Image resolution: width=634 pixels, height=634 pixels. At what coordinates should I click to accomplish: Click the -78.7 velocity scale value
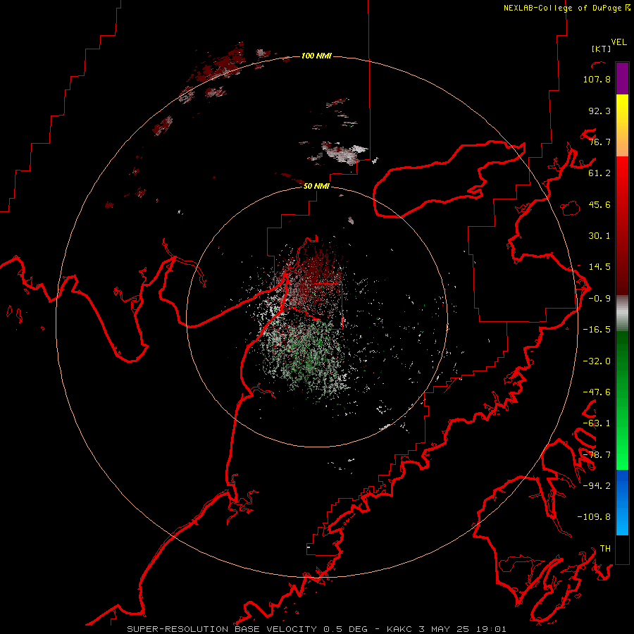597,455
